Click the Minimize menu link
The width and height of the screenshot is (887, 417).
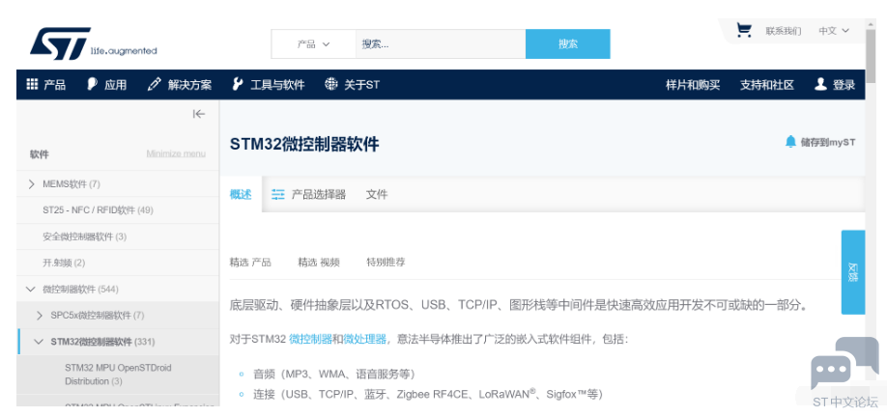click(x=176, y=153)
